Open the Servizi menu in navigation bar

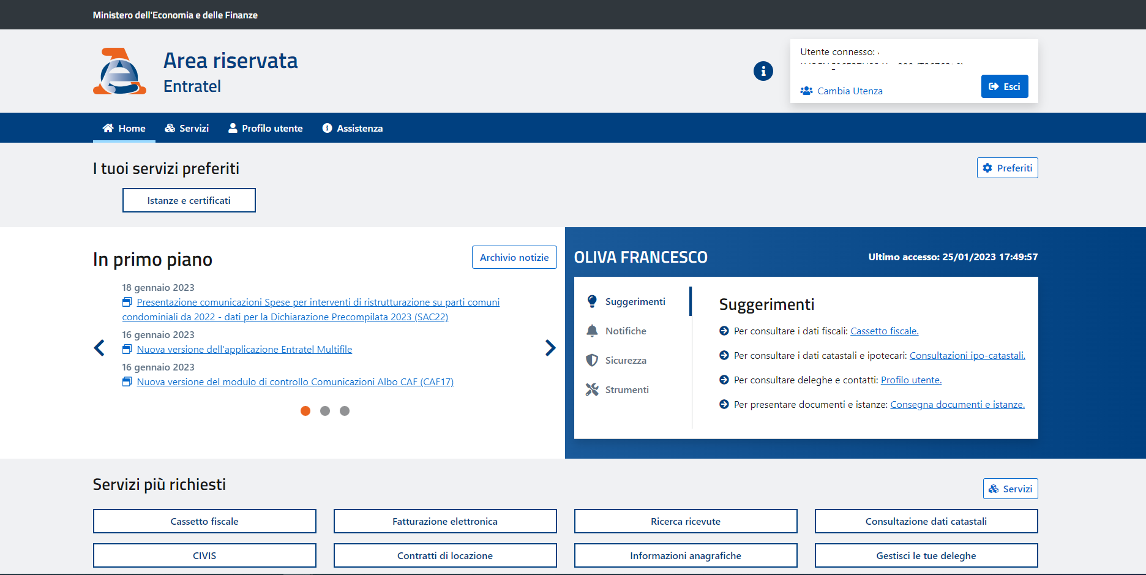point(187,128)
